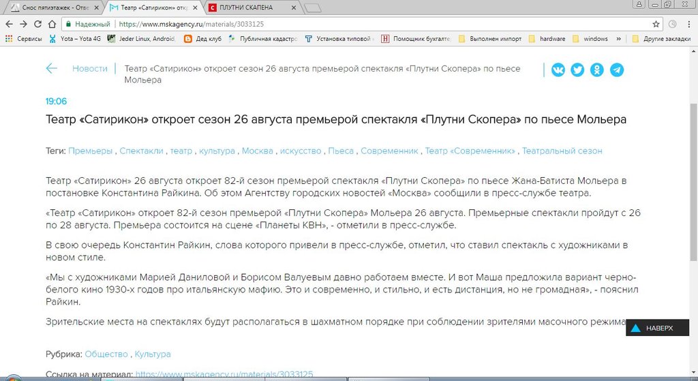Open windows bookmark folder

point(590,39)
